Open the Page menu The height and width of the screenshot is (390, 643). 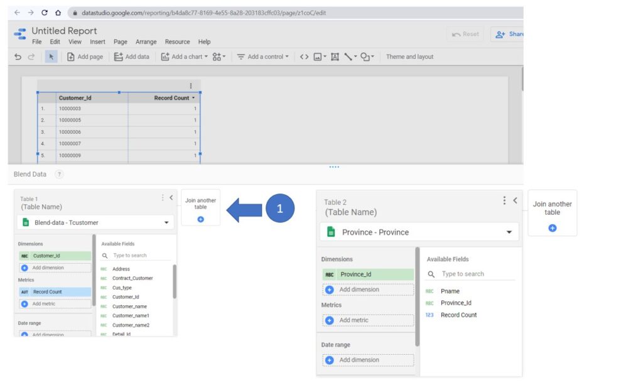[121, 42]
